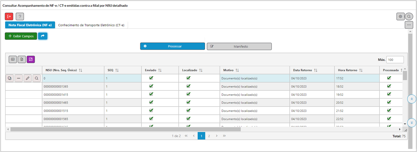417x152 pixels.
Task: Go to page 2 in pagination
Action: point(209,136)
